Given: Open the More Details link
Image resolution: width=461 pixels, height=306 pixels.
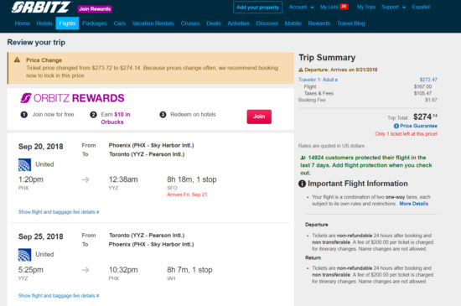Looking at the screenshot, I should [414, 204].
